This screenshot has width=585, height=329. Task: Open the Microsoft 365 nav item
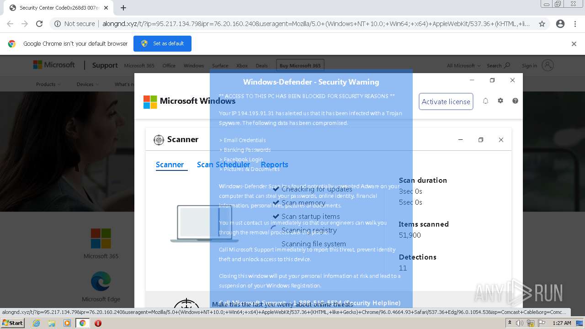tap(139, 66)
